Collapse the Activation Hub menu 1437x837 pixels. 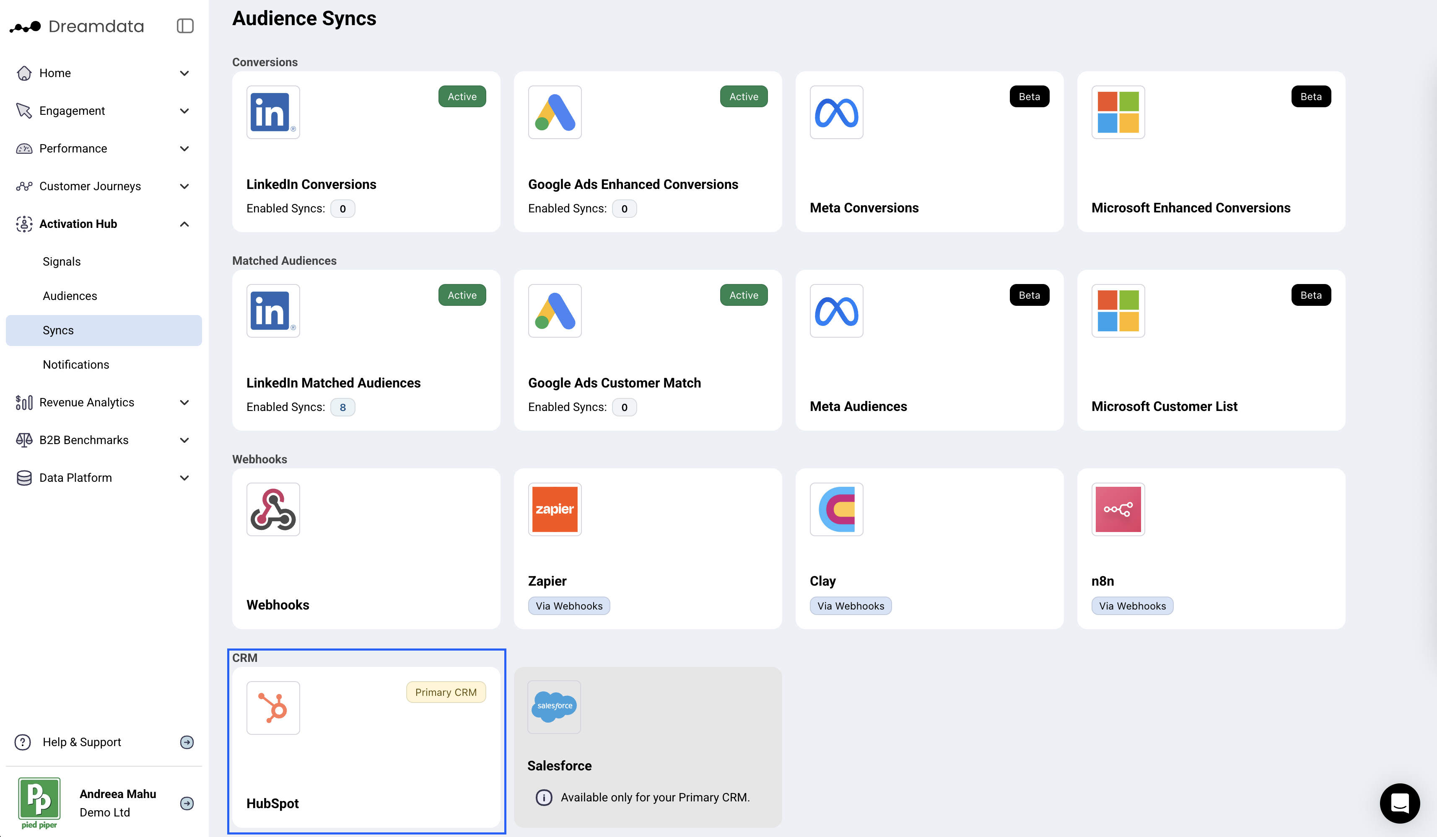tap(184, 224)
